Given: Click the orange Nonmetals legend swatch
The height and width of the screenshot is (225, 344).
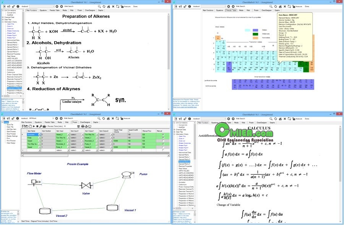Looking at the screenshot, I should 255,38.
